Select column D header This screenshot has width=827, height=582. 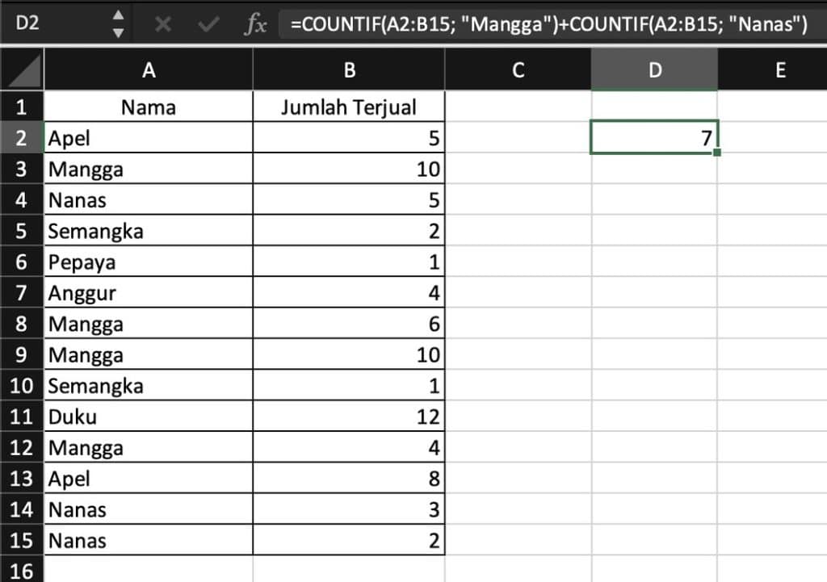click(654, 69)
